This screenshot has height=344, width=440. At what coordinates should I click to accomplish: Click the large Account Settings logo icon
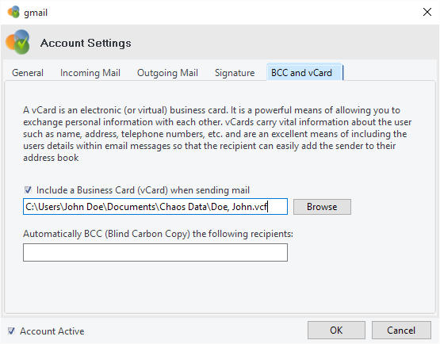(x=17, y=42)
